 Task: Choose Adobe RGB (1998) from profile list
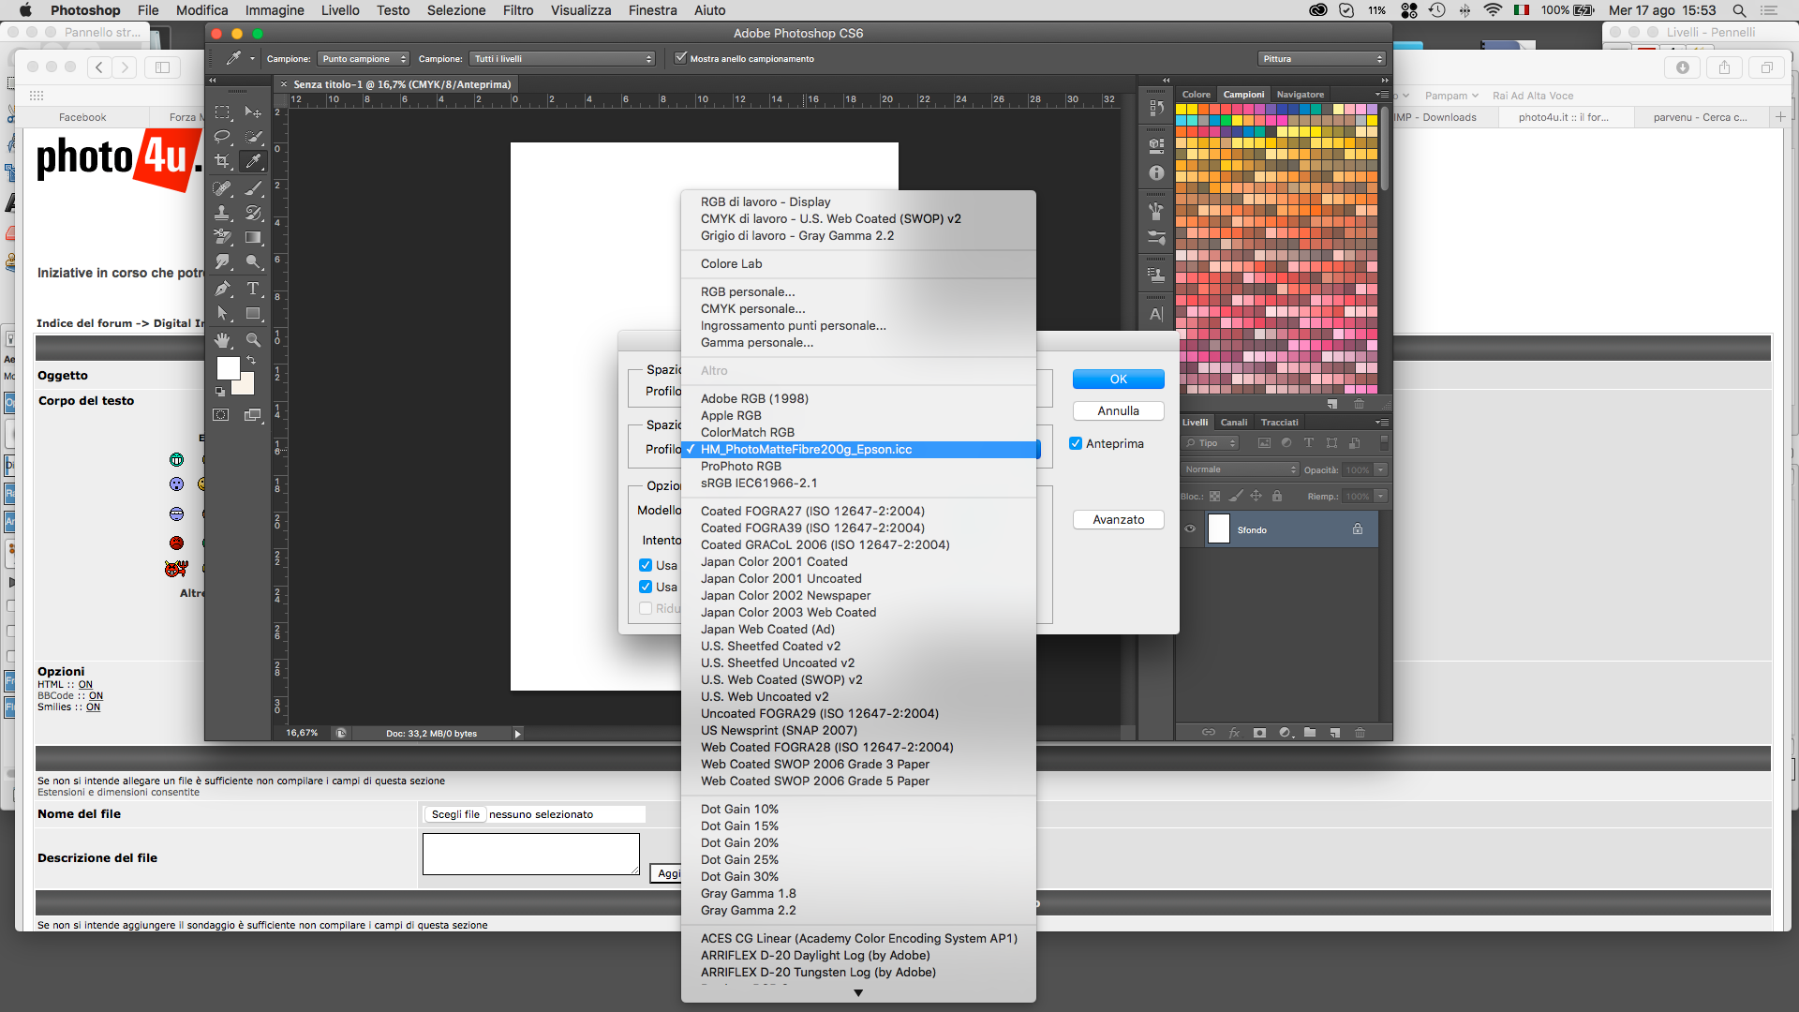pyautogui.click(x=858, y=398)
